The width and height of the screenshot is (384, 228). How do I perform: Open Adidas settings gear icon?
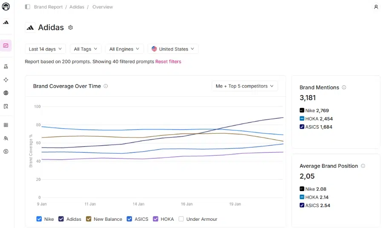tap(71, 27)
